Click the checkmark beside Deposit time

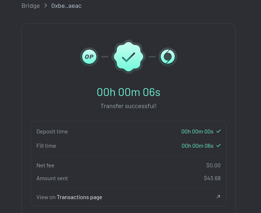(x=218, y=131)
